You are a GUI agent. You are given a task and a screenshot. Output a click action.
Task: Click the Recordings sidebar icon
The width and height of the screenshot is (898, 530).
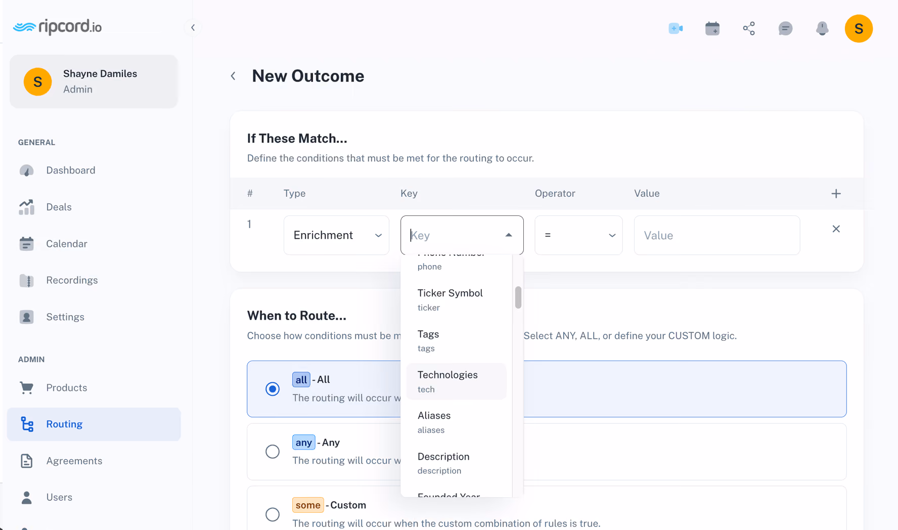pyautogui.click(x=26, y=280)
